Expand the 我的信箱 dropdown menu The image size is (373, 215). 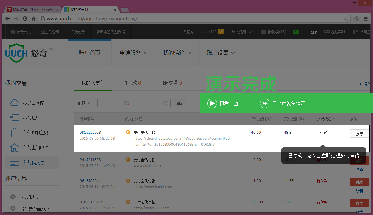click(x=177, y=53)
